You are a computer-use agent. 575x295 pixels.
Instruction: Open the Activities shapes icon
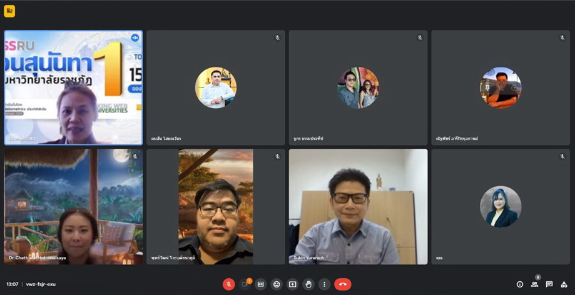pyautogui.click(x=564, y=284)
